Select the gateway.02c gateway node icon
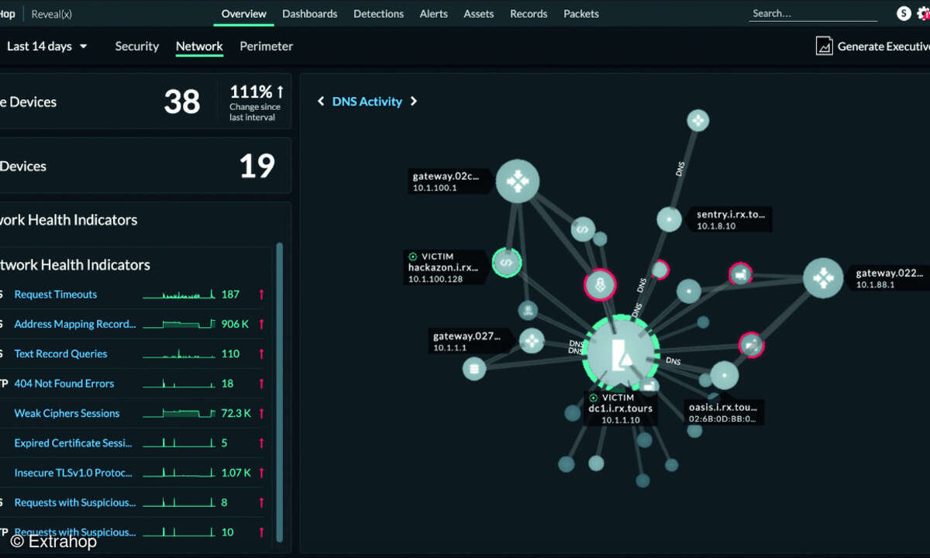 pos(517,182)
